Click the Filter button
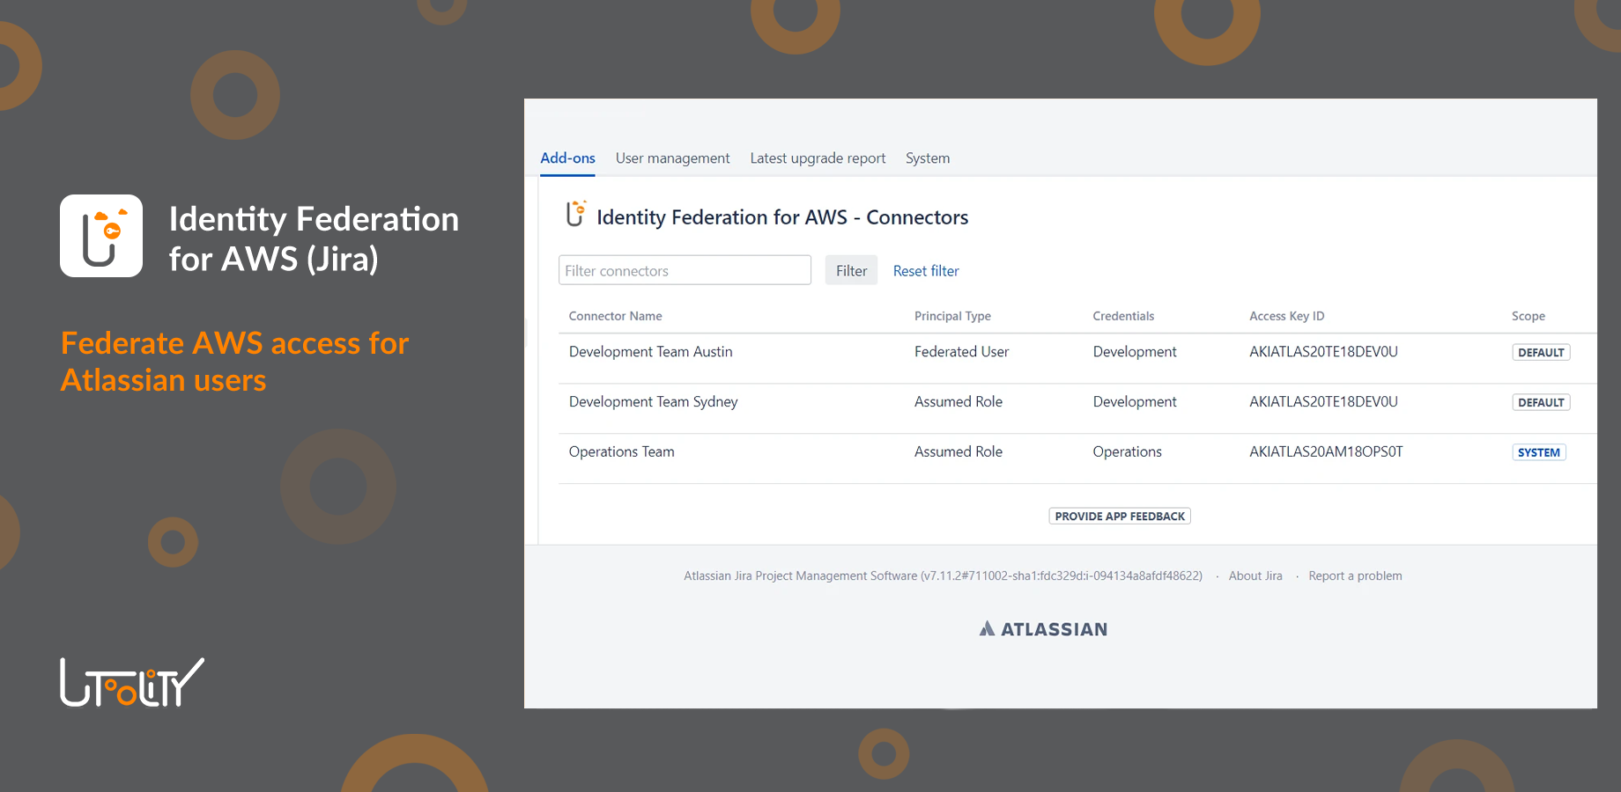Screen dimensions: 1621x792 pos(850,270)
